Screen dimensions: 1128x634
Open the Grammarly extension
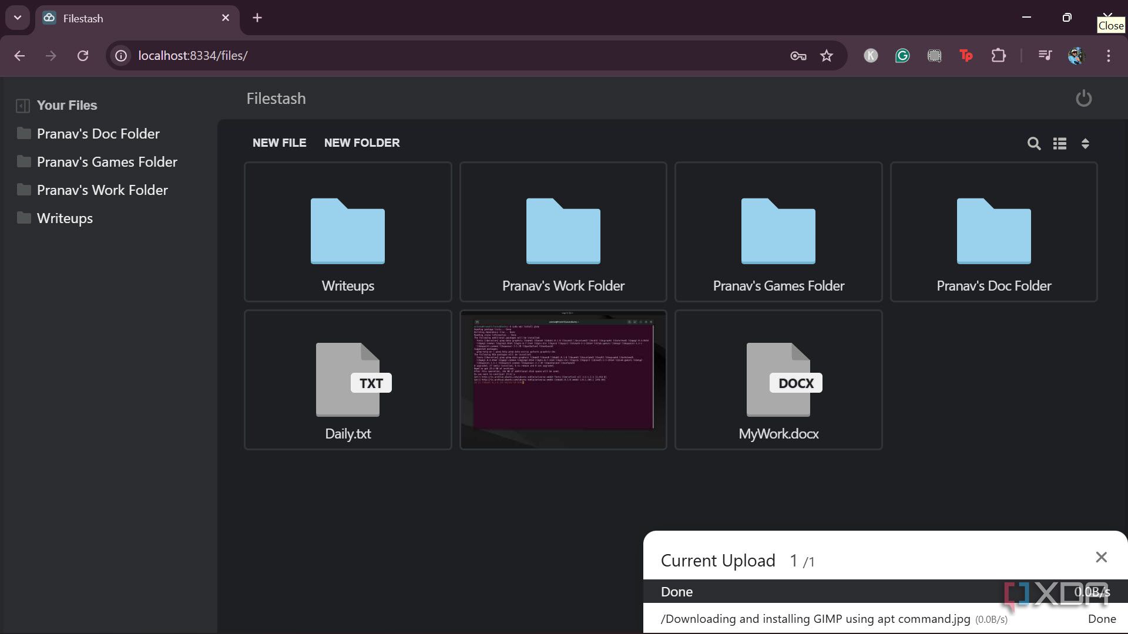click(x=902, y=56)
